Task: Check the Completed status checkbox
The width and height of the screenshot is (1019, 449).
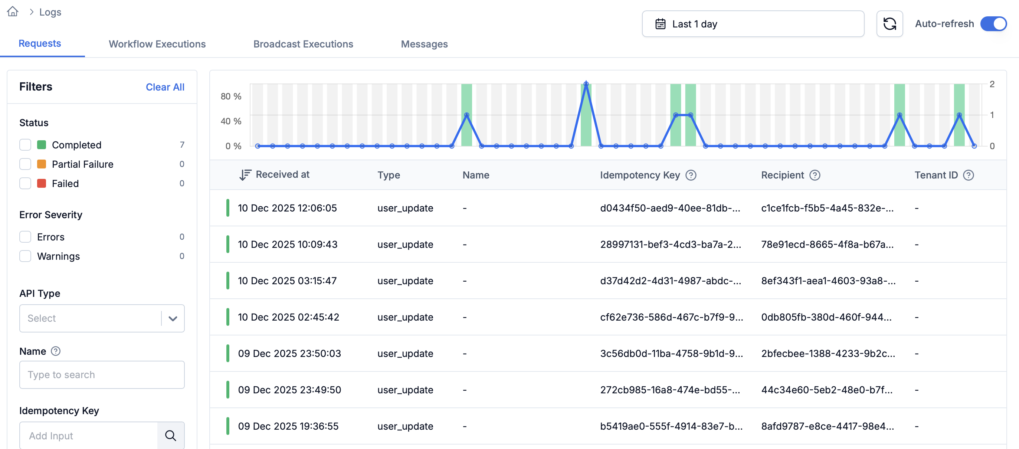Action: click(x=25, y=145)
